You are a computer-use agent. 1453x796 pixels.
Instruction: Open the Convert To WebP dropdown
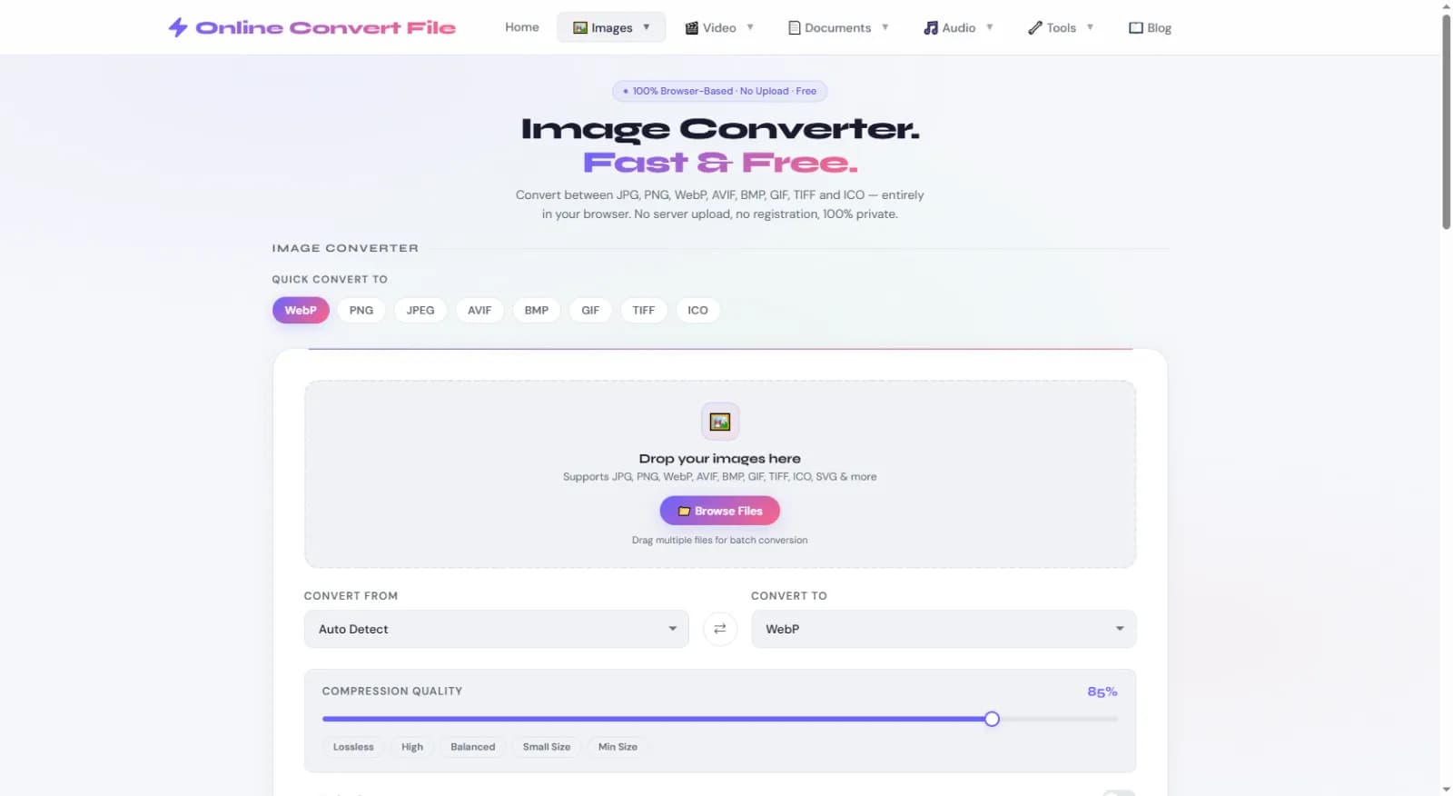point(944,629)
